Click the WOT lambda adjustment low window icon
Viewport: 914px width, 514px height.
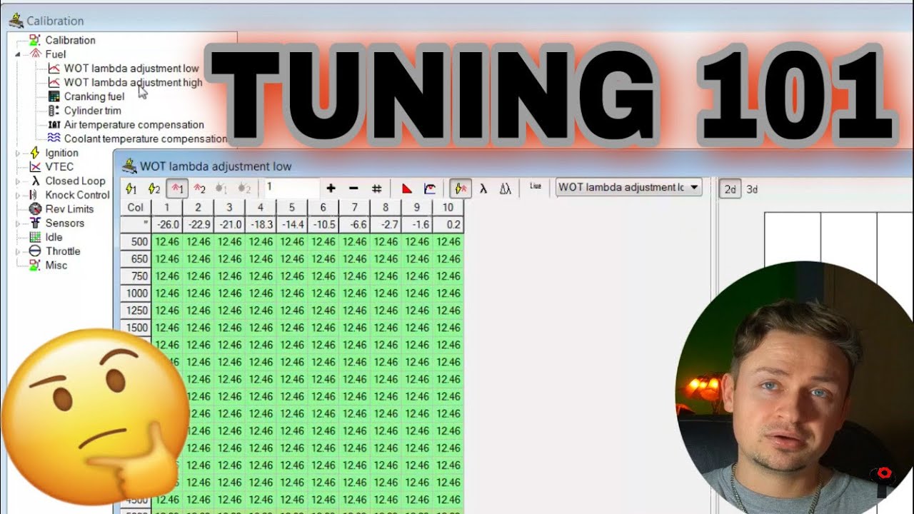click(x=129, y=166)
